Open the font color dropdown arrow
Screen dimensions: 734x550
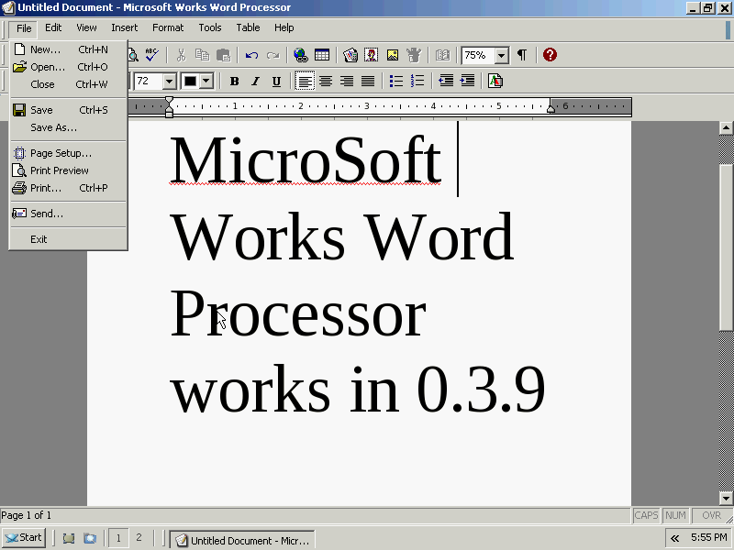[206, 82]
